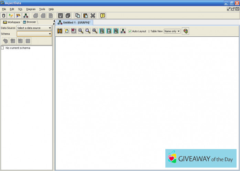Switch to the Workspace tab
Image resolution: width=240 pixels, height=171 pixels.
pos(12,22)
